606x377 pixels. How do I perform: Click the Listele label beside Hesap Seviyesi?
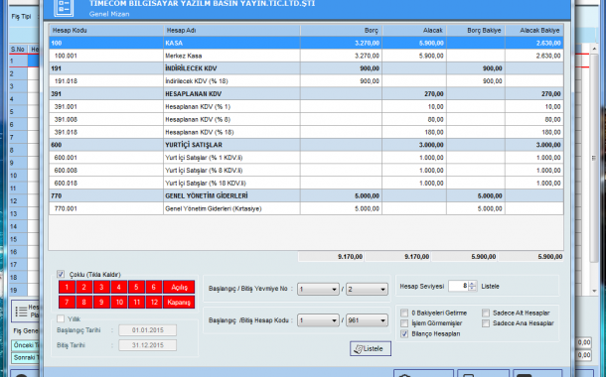[x=490, y=287]
